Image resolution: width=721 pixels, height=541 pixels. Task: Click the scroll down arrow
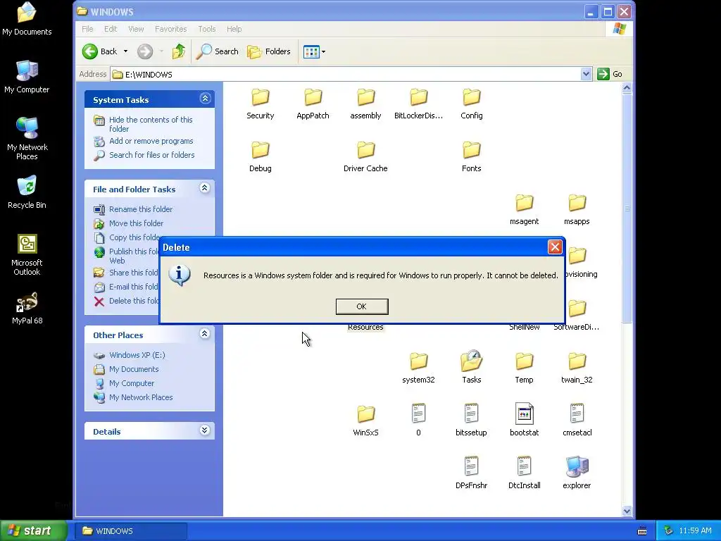(x=627, y=511)
